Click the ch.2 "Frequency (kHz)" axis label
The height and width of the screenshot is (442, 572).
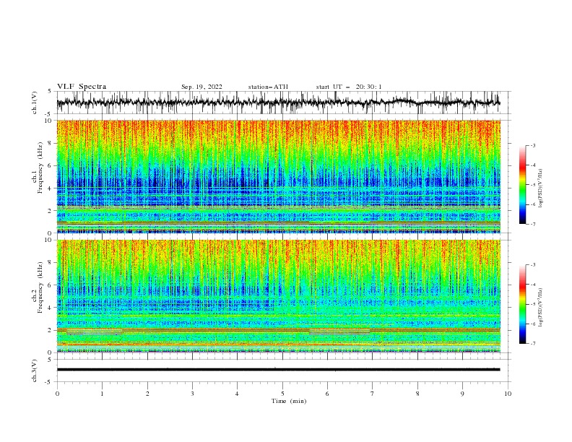coord(40,287)
